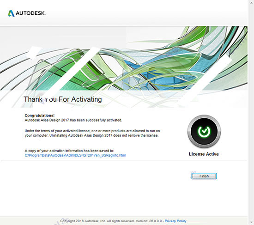
Task: Click the License Active checkmark icon
Action: tap(204, 131)
